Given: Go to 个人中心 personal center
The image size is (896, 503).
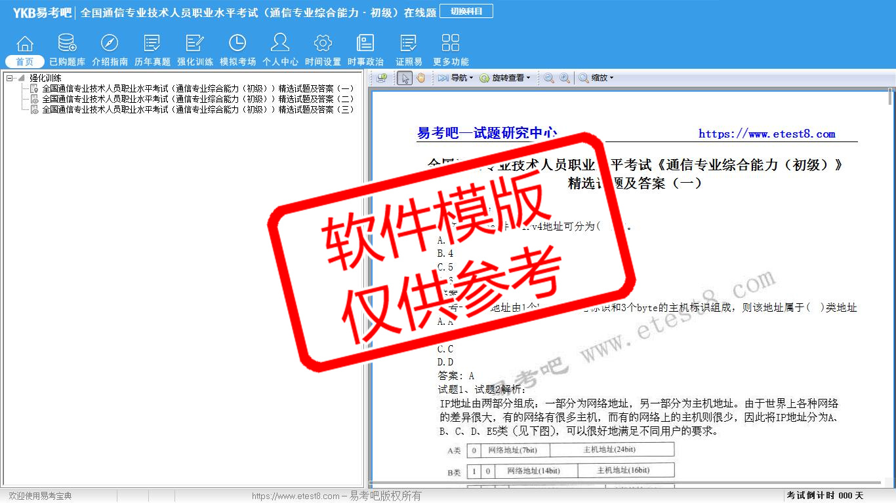Looking at the screenshot, I should 280,50.
